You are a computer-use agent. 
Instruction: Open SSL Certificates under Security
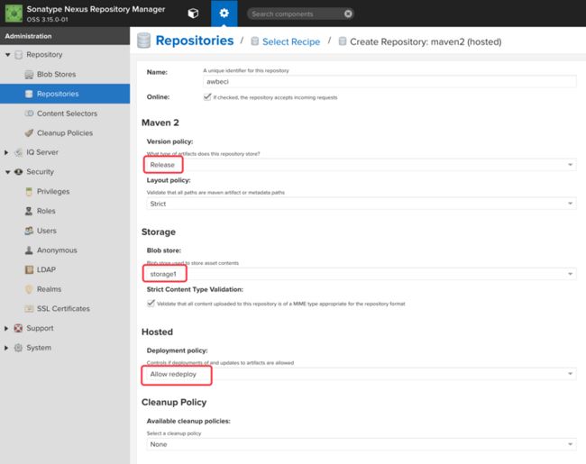click(x=65, y=309)
